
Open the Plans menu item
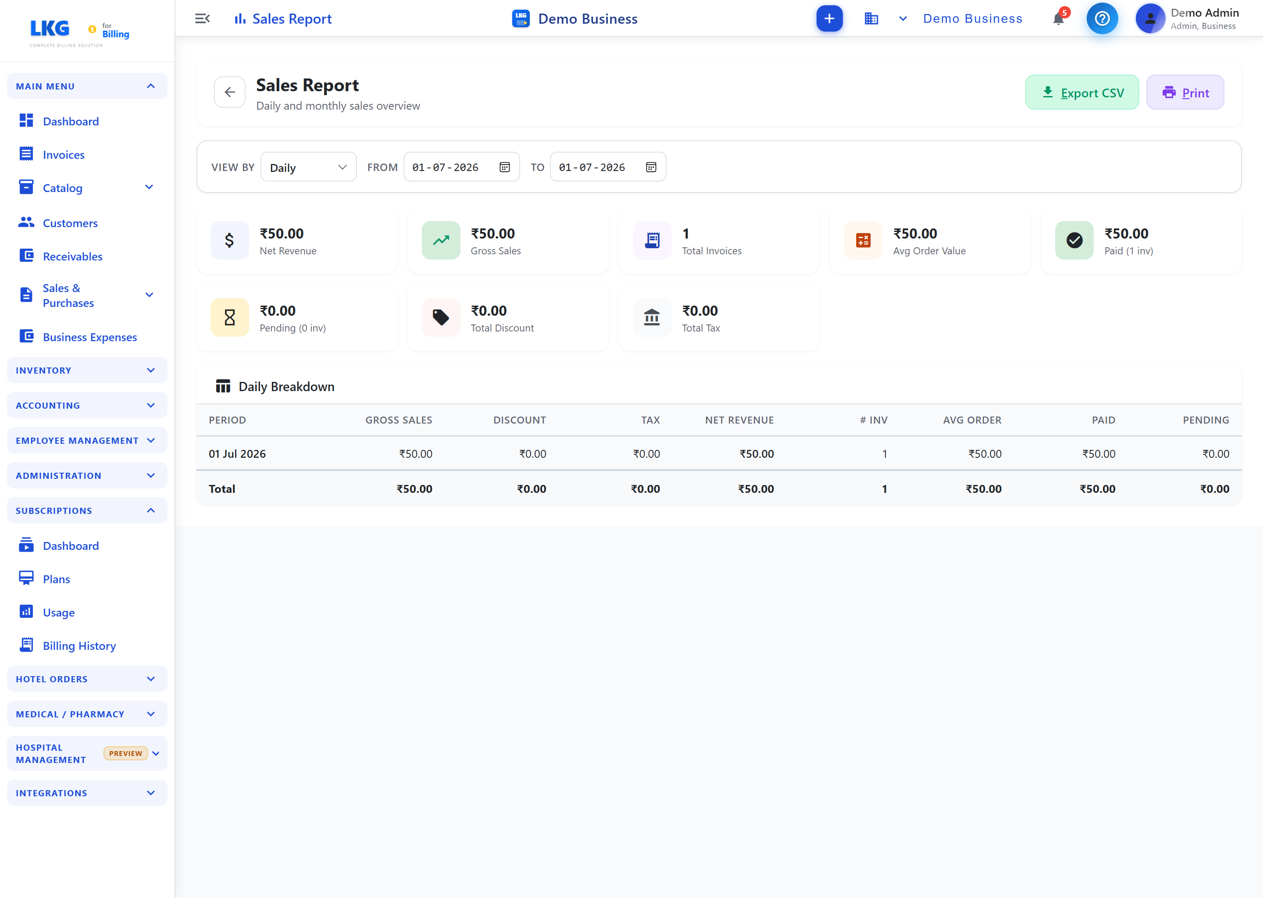click(57, 579)
